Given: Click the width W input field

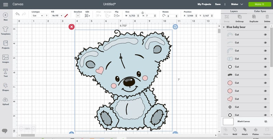Looking at the screenshot, I should tap(133, 16).
